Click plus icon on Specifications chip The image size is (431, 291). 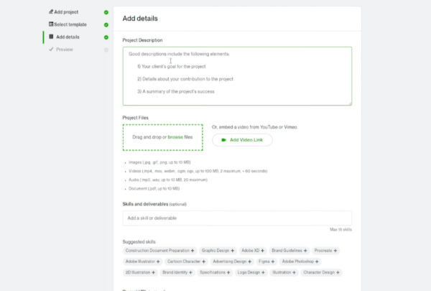tap(228, 272)
